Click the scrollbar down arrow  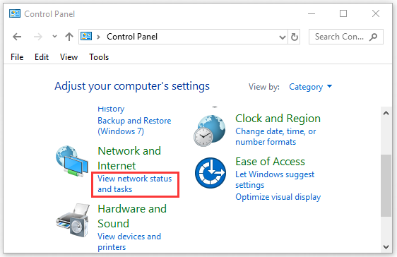386,247
